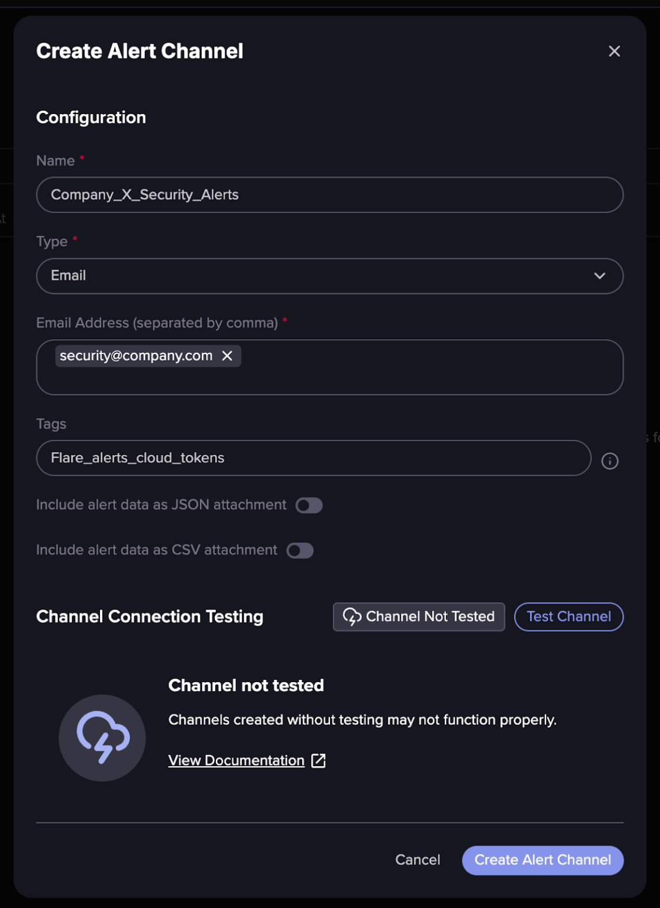Click the cloud icon in Channel Not Tested badge

(352, 617)
